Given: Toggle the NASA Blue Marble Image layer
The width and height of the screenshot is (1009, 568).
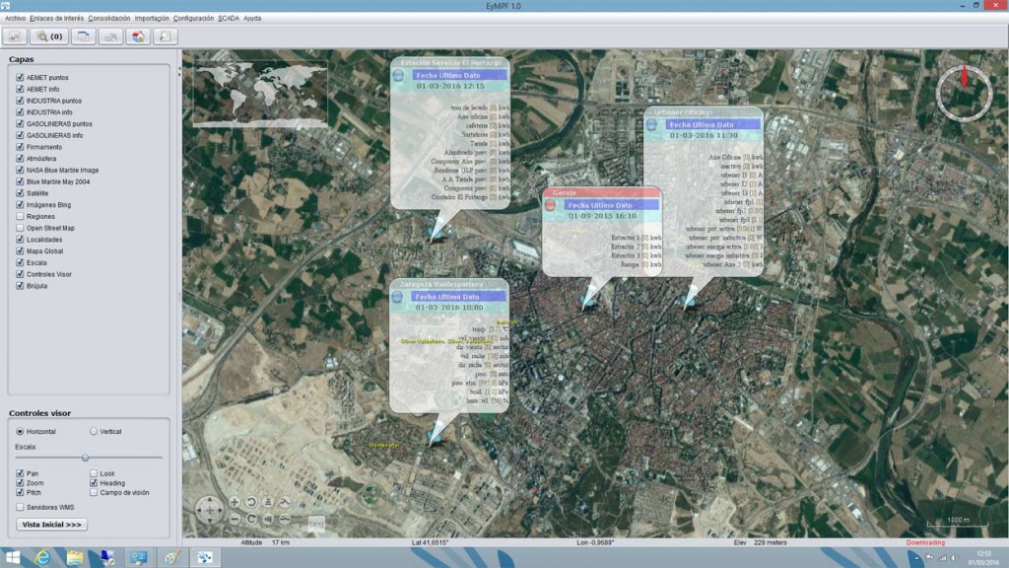Looking at the screenshot, I should 20,170.
